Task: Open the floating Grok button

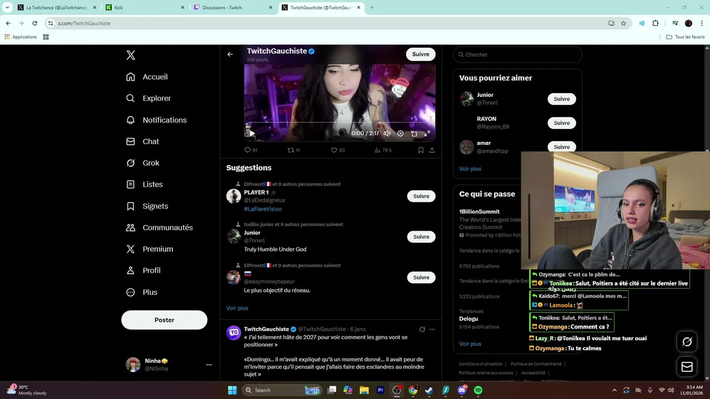Action: pyautogui.click(x=687, y=342)
